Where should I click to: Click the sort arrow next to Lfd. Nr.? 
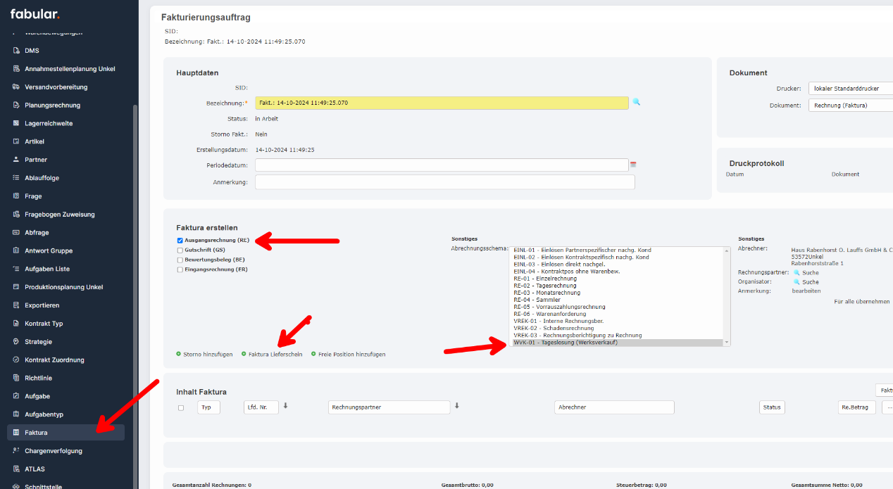286,406
